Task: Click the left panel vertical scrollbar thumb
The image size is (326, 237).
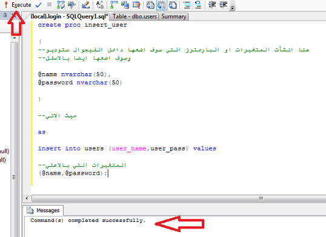Action: (x=15, y=140)
